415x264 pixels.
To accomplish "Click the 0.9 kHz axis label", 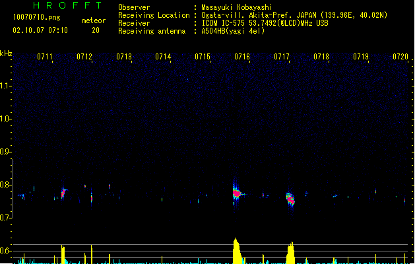I will 6,152.
